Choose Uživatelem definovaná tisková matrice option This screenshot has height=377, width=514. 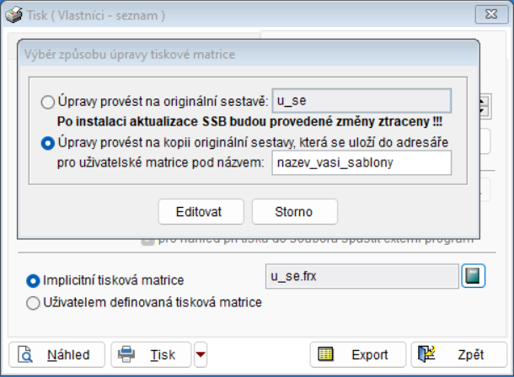tap(34, 302)
